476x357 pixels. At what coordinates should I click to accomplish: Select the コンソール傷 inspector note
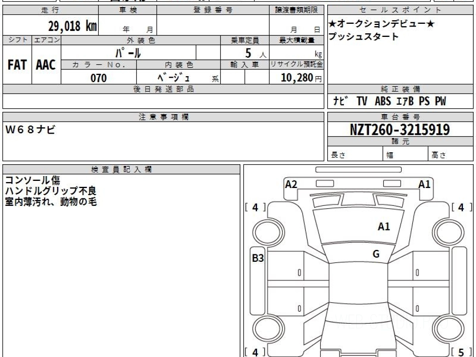coord(33,180)
